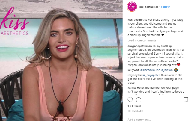This screenshot has width=189, height=121.
Task: Open kellywot's profile
Action: click(133, 70)
